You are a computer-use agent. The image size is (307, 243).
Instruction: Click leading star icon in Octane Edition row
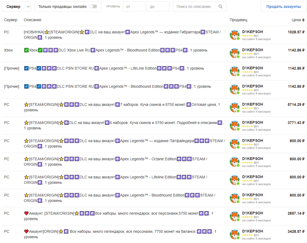pyautogui.click(x=26, y=159)
